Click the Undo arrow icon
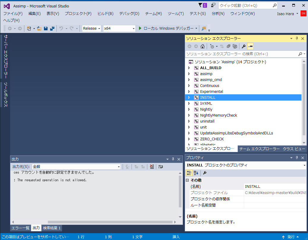This screenshot has width=308, height=240. 61,28
